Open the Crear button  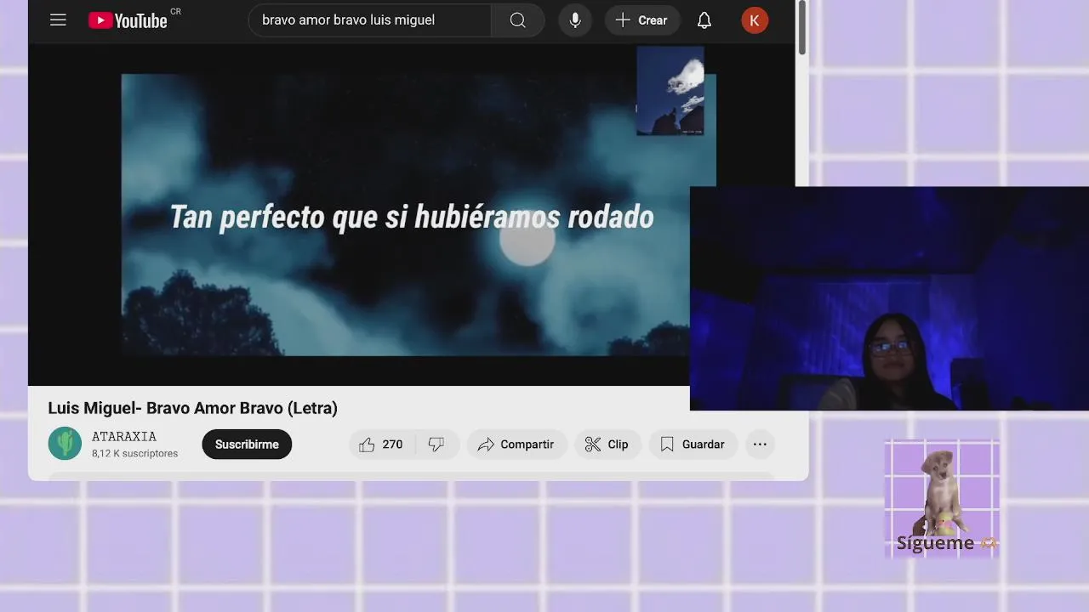(642, 20)
